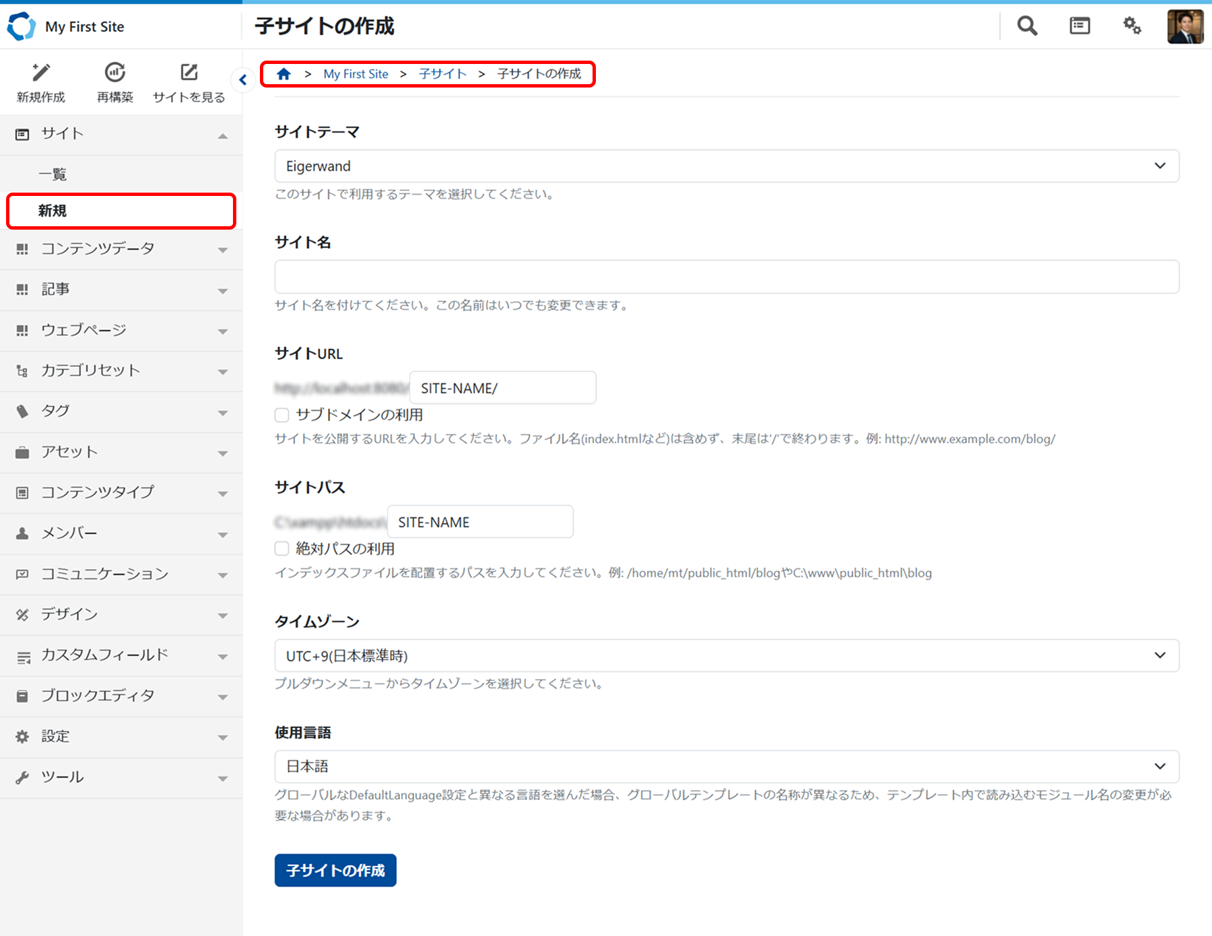Viewport: 1212px width, 936px height.
Task: Open the 使用言語 dropdown showing 日本語
Action: tap(726, 766)
